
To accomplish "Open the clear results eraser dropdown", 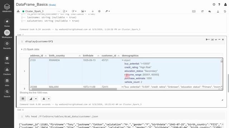I will point(107,11).
